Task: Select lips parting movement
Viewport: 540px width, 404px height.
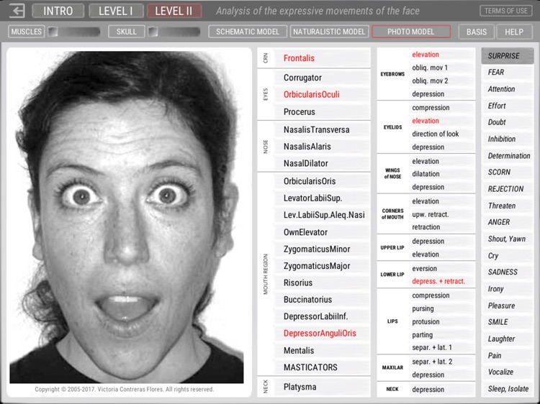Action: [x=442, y=334]
